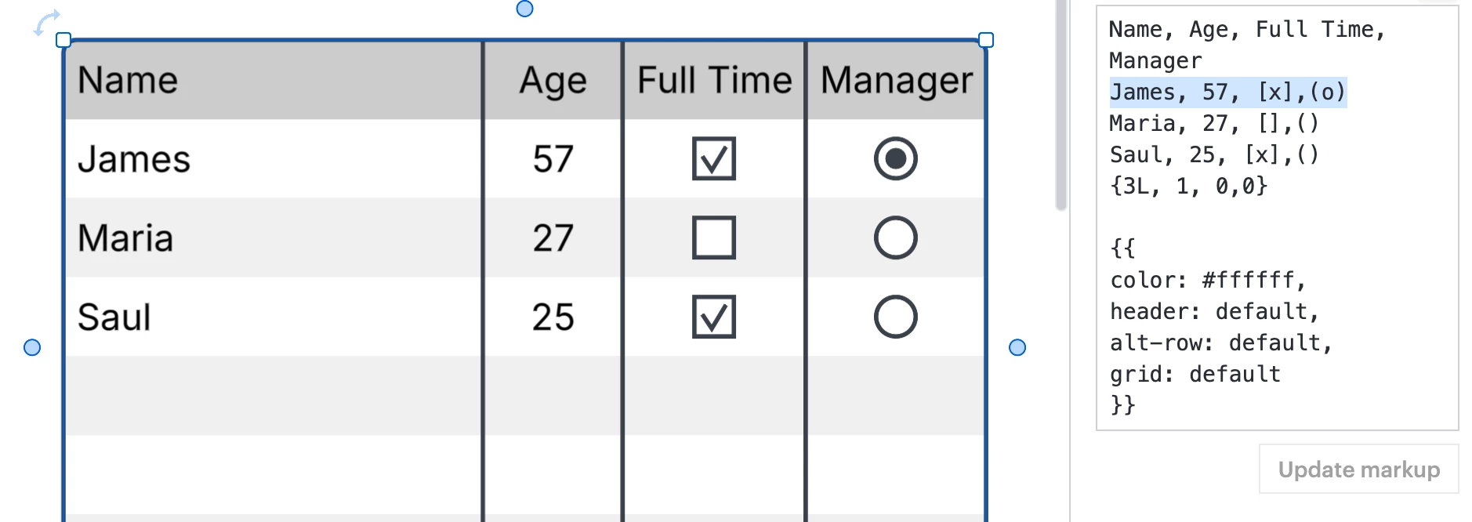The image size is (1472, 522).
Task: Click the Manager column header
Action: pyautogui.click(x=896, y=80)
